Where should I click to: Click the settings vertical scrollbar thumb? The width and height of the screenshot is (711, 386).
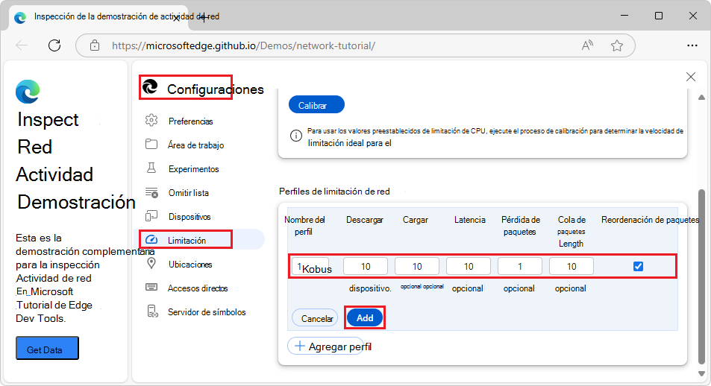(x=701, y=276)
